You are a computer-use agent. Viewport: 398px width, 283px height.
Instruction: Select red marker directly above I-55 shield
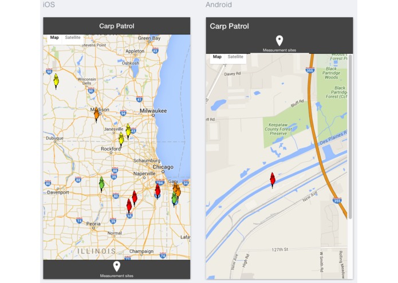129,206
